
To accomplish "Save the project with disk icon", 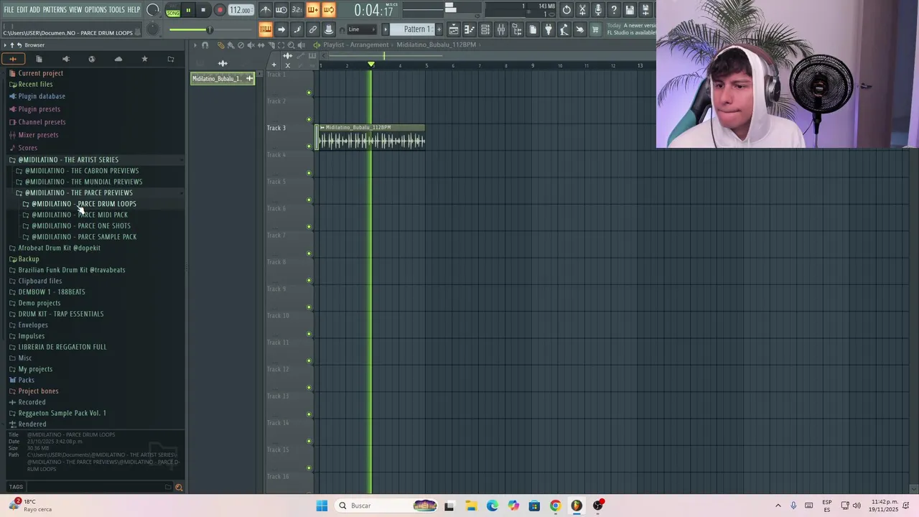I will click(x=630, y=10).
